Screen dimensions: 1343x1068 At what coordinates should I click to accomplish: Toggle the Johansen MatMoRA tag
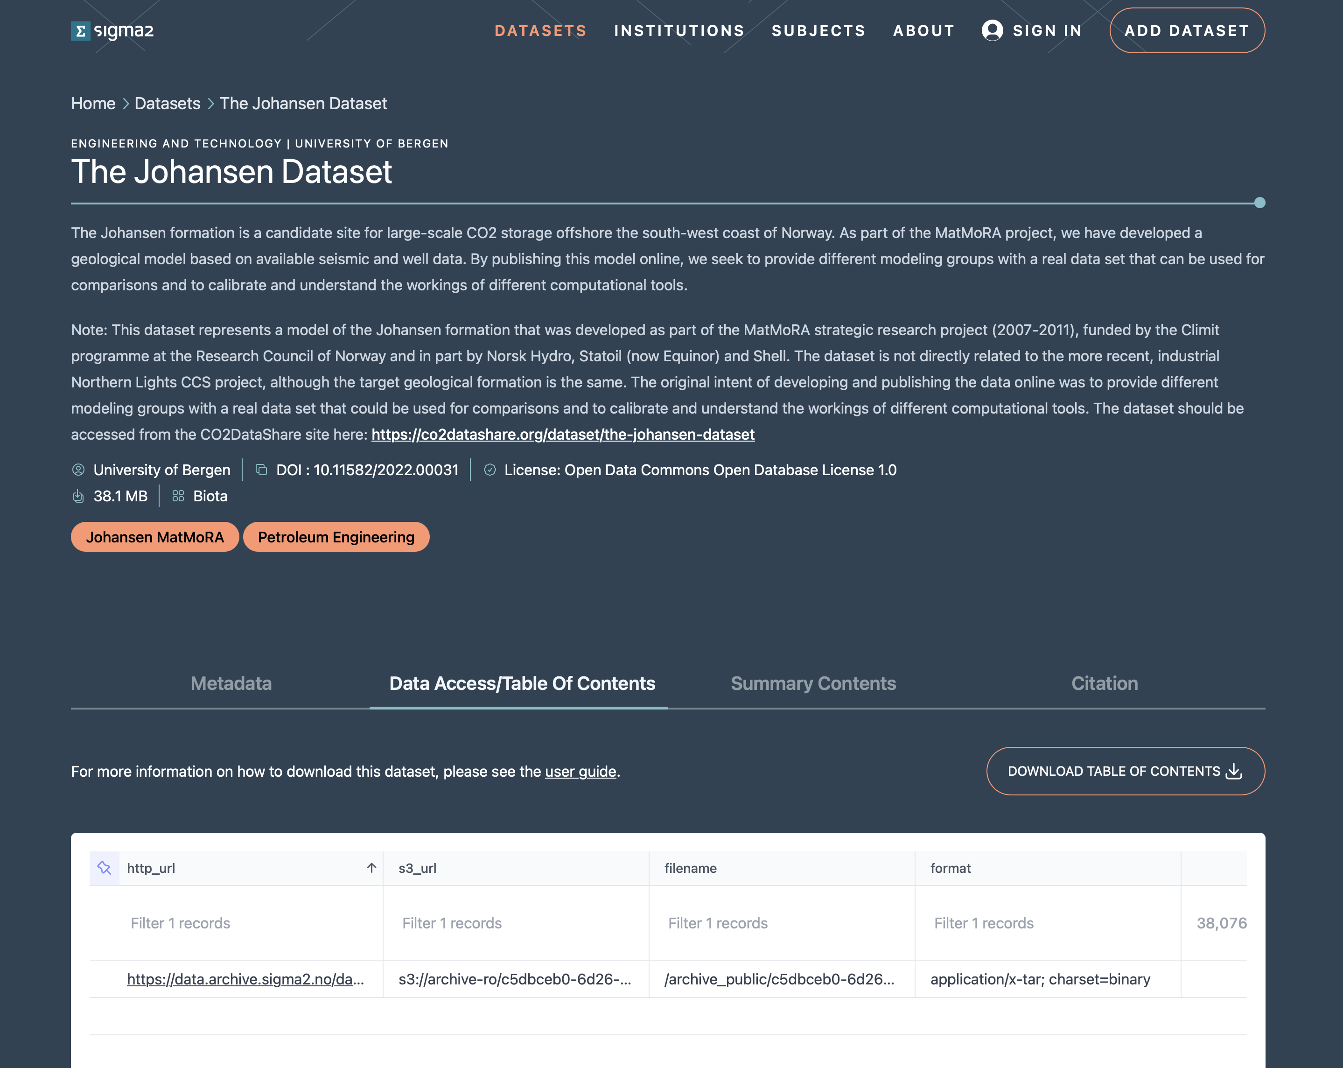coord(154,536)
